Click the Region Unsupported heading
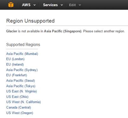This screenshot has width=128, height=118. (x=30, y=21)
